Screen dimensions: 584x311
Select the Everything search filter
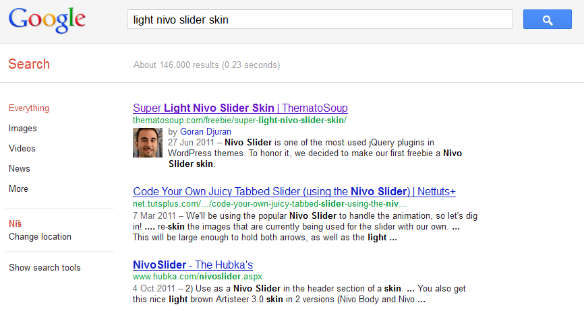(x=29, y=108)
